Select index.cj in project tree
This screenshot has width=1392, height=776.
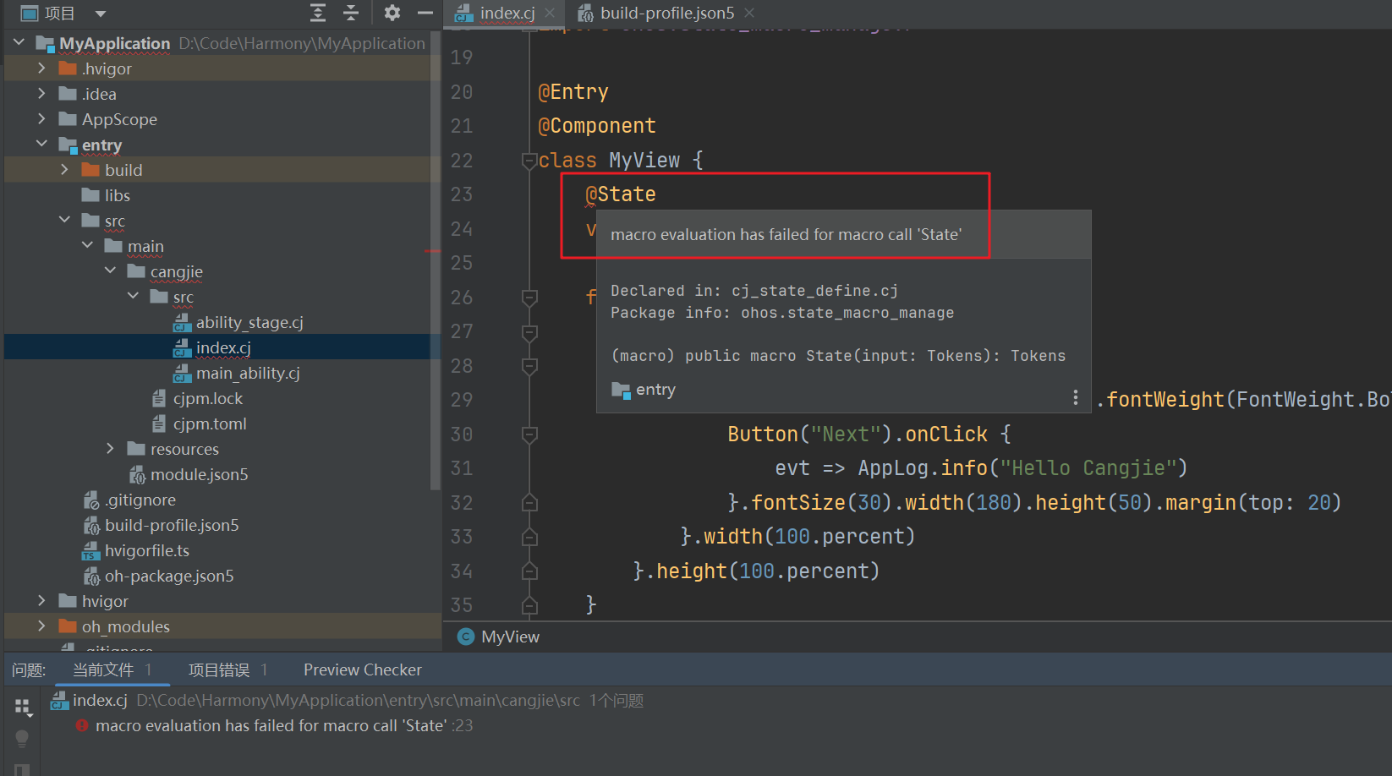click(223, 347)
